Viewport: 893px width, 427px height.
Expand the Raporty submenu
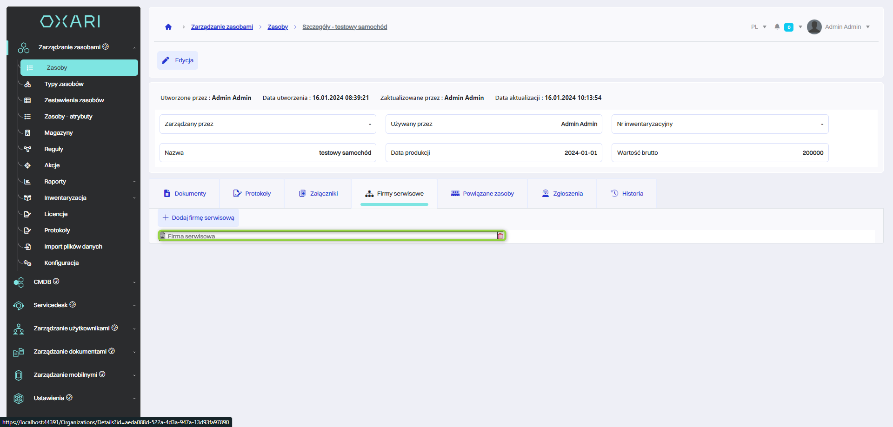[x=134, y=182]
